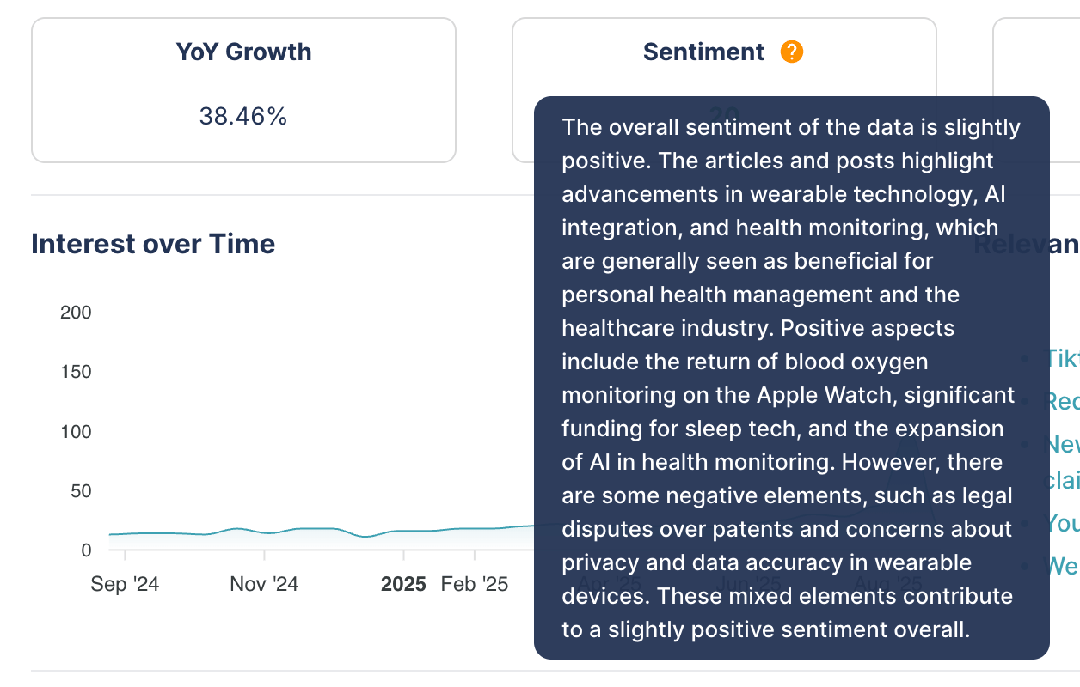Select the Sep '24 x-axis label
This screenshot has width=1080, height=687.
[x=125, y=585]
